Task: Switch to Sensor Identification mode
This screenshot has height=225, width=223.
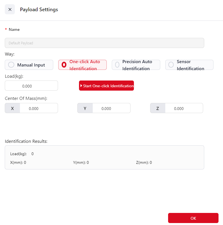Action: coord(171,65)
